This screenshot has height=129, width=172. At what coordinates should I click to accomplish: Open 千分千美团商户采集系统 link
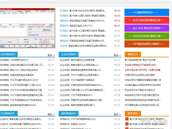(x=83, y=80)
